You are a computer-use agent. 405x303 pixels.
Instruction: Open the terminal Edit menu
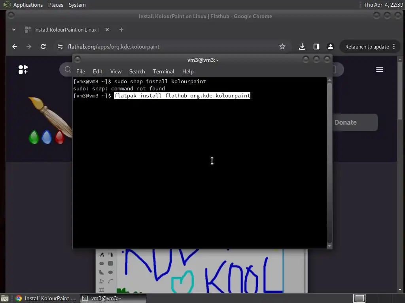click(x=97, y=72)
